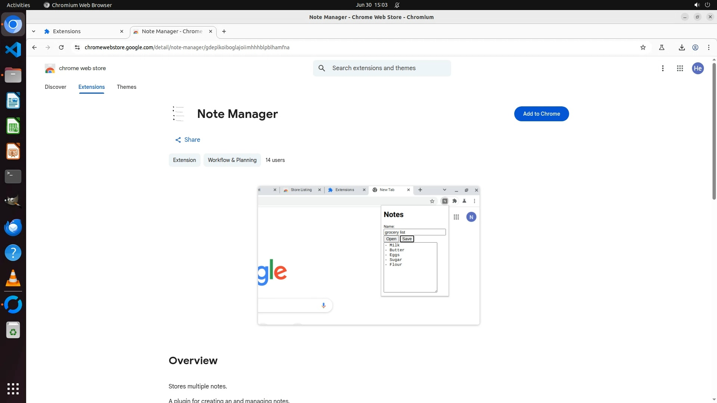
Task: Open Chrome Labs flask icon
Action: click(661, 47)
